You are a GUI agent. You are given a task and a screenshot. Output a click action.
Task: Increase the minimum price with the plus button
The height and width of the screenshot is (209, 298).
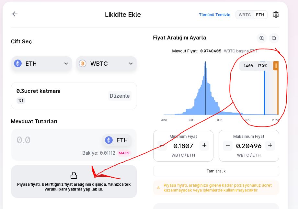[x=204, y=146]
